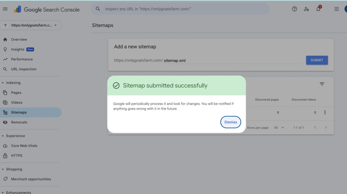Open users and settings icon
Image resolution: width=347 pixels, height=194 pixels.
pos(306,9)
